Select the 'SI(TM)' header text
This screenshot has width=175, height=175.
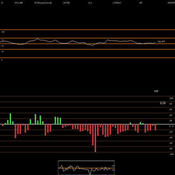[x=66, y=3]
